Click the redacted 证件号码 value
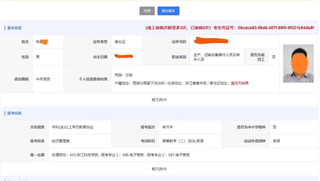The height and width of the screenshot is (181, 320). coord(210,41)
